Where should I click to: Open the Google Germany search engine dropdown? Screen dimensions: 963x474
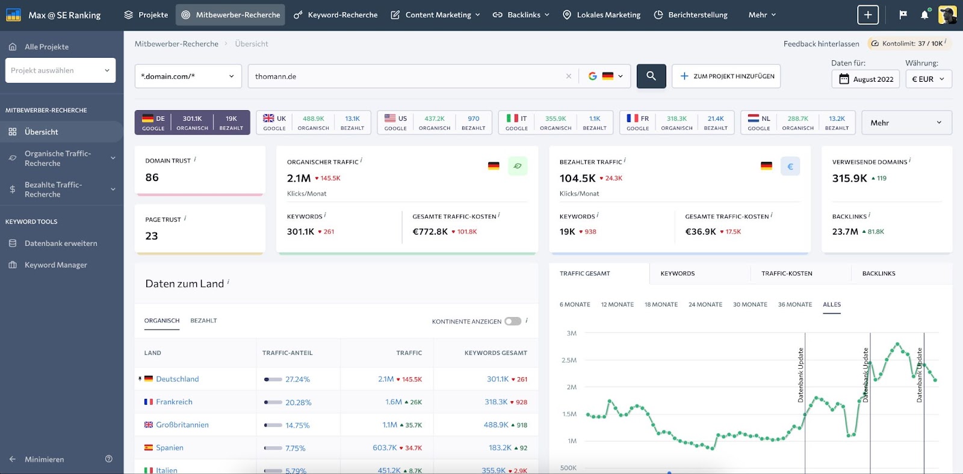pyautogui.click(x=605, y=76)
